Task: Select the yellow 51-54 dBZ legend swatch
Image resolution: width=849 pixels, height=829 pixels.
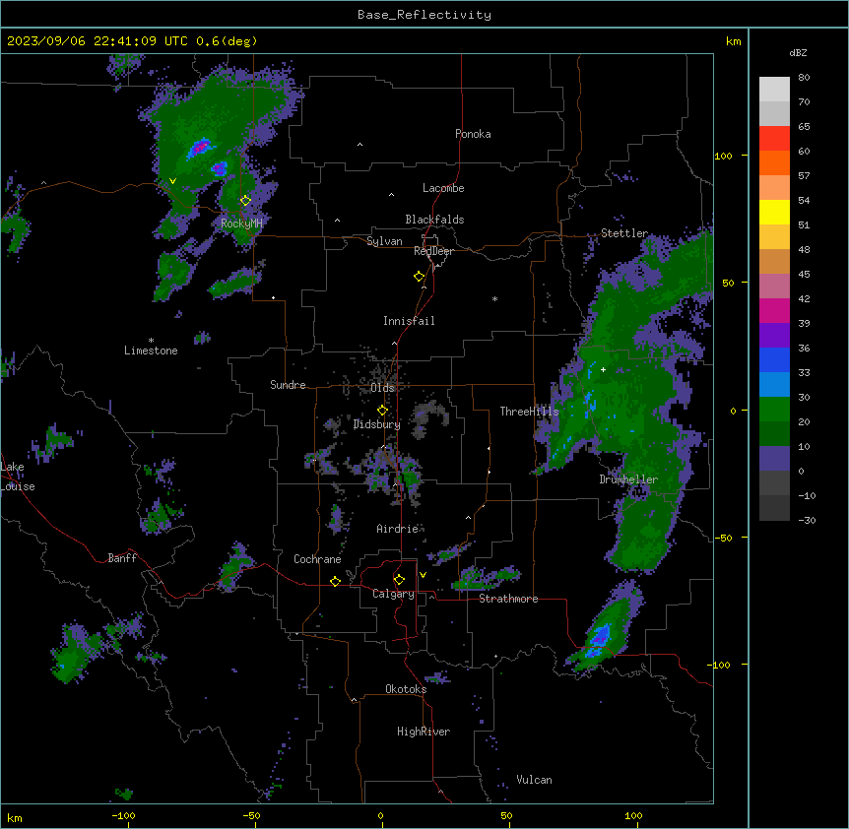Action: [x=774, y=212]
